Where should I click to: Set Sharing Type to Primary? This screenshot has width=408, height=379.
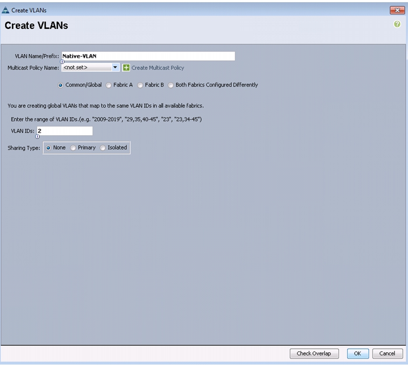pos(73,148)
